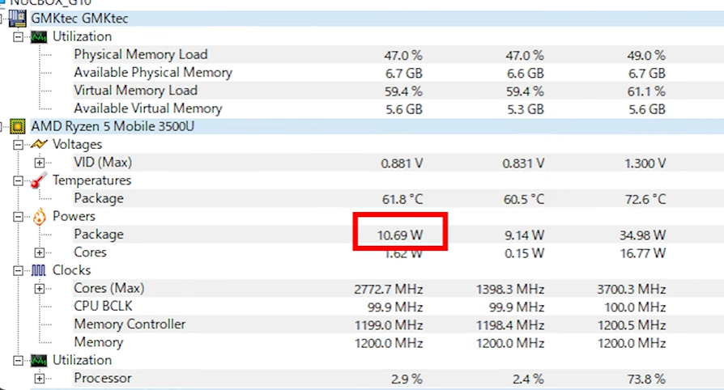Expand the Cores (Max) clocks node
The height and width of the screenshot is (390, 724).
(x=39, y=289)
